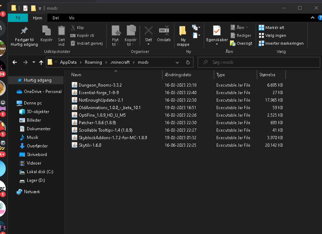Select the Skytils-1.6.0 jar file
The width and height of the screenshot is (322, 234).
(90, 145)
